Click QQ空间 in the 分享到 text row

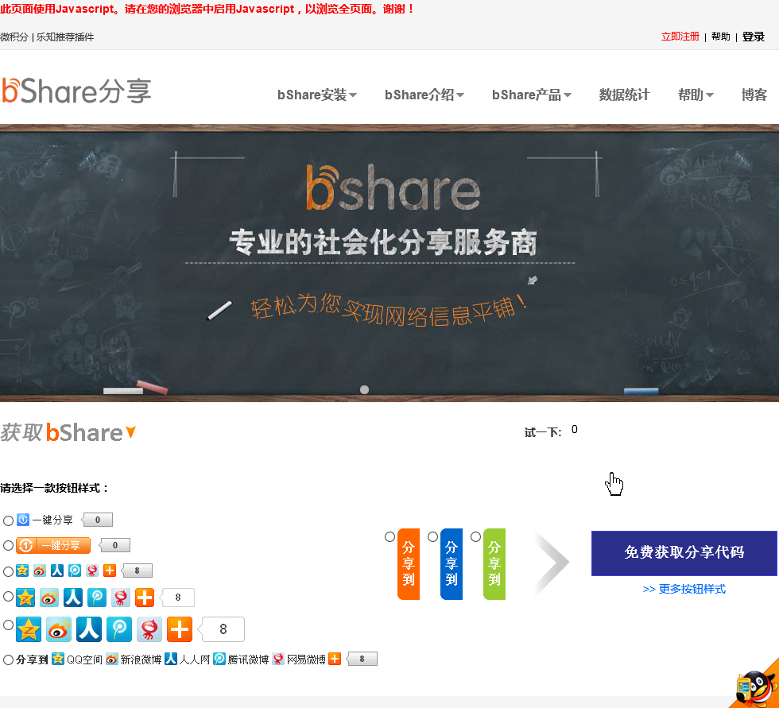click(x=78, y=659)
